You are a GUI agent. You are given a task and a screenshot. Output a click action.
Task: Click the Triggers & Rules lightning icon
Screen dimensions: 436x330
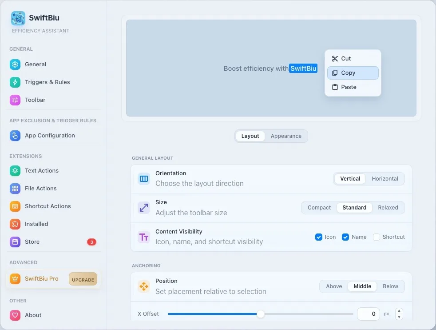point(15,82)
